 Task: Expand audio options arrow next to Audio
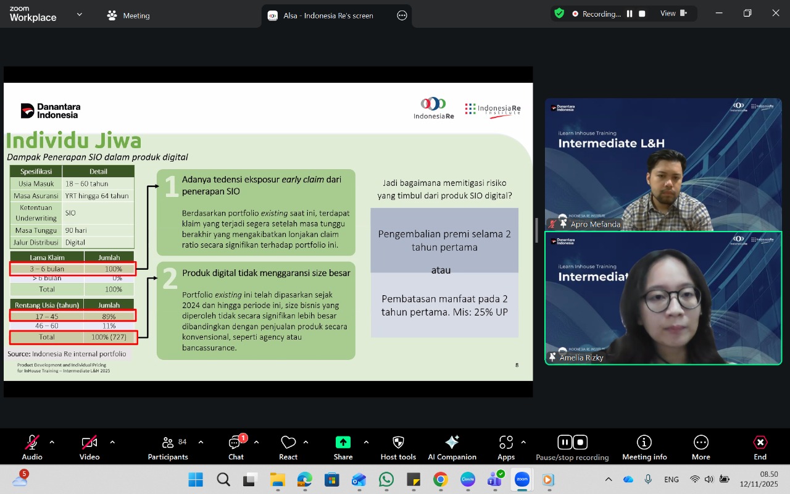(52, 442)
